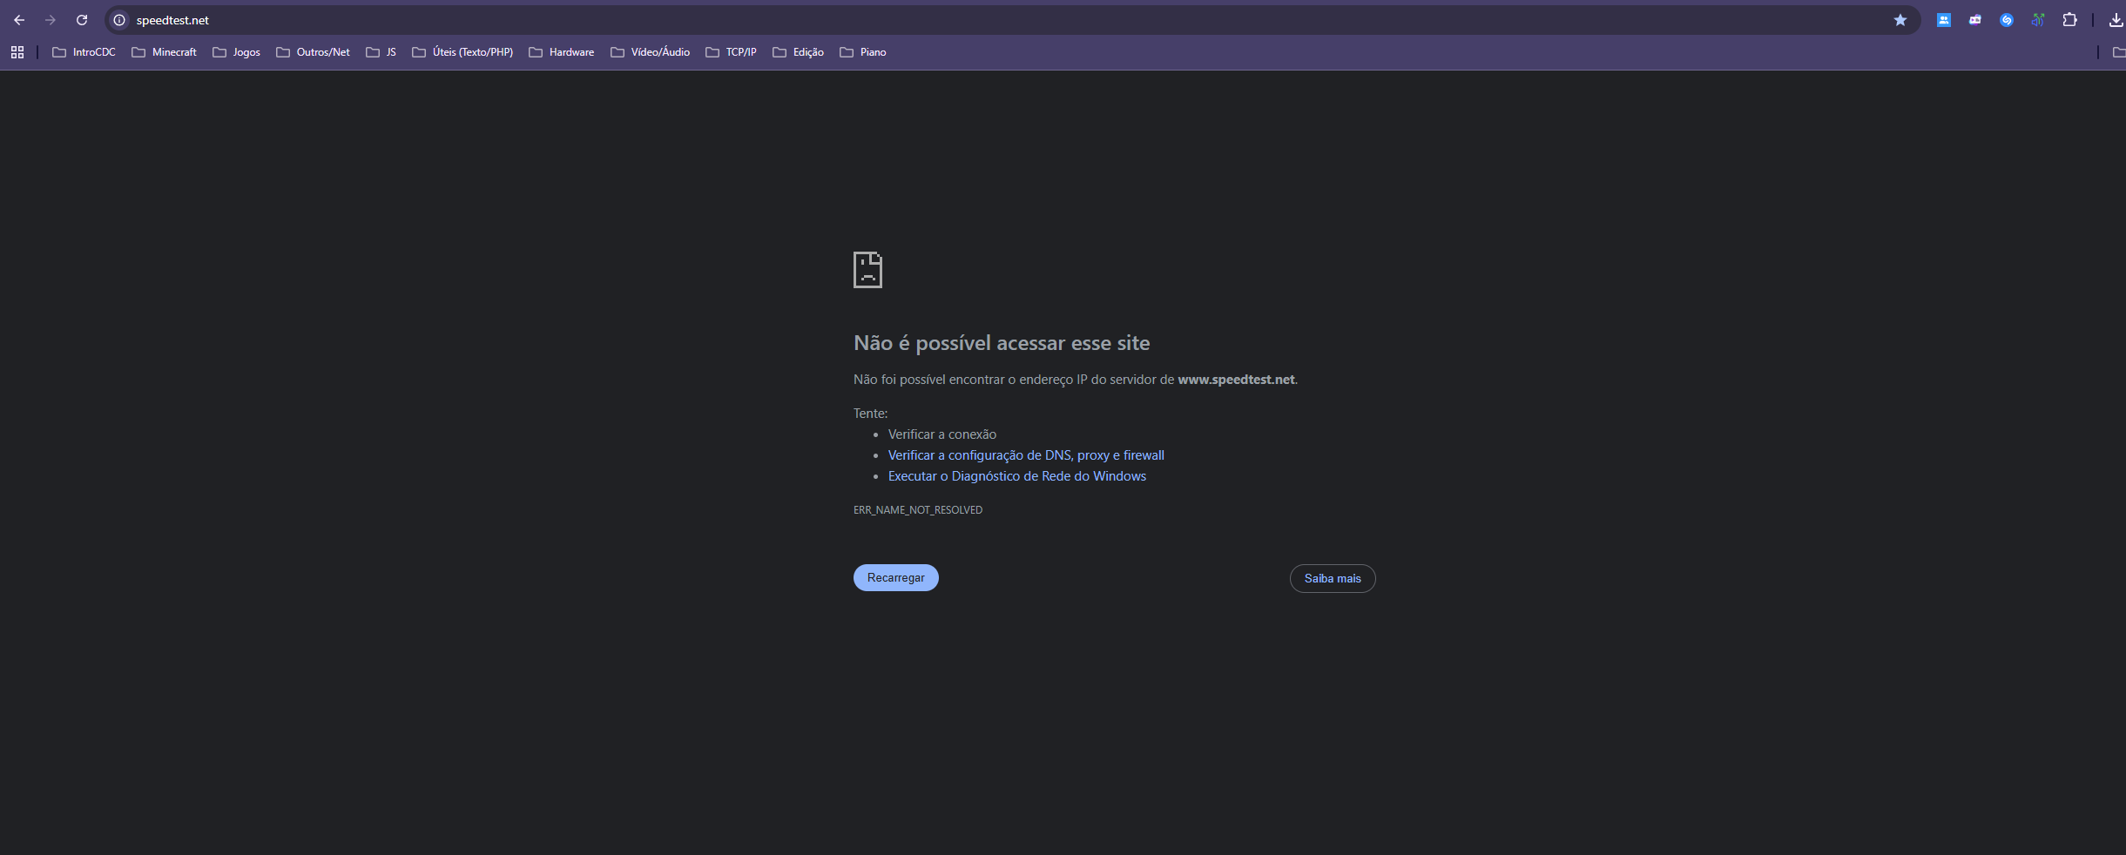The width and height of the screenshot is (2126, 855).
Task: Click the sad document error icon
Action: point(867,270)
